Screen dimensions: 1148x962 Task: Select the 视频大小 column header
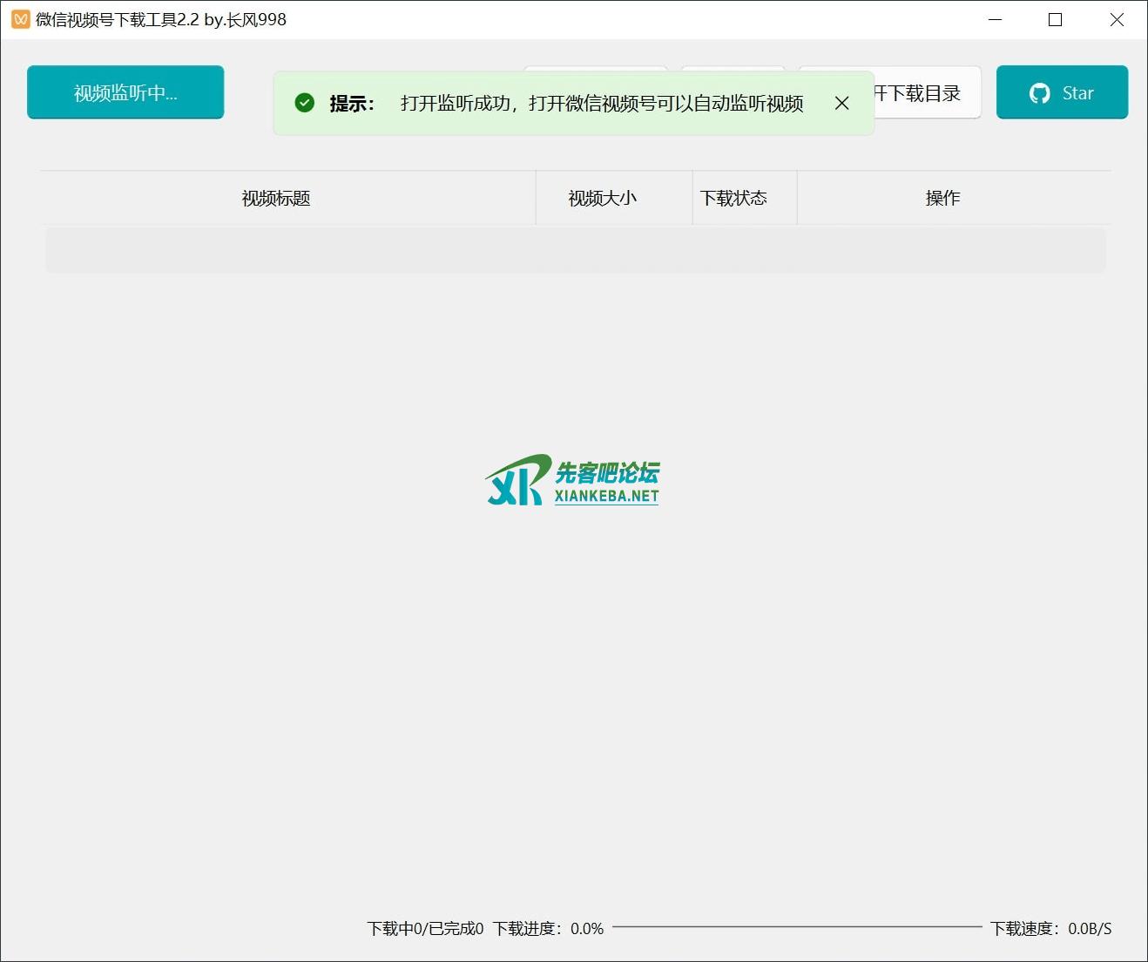pos(603,199)
